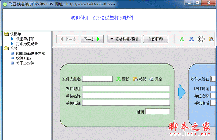
Task: Click the green user icon in toolbar
Action: 182,39
